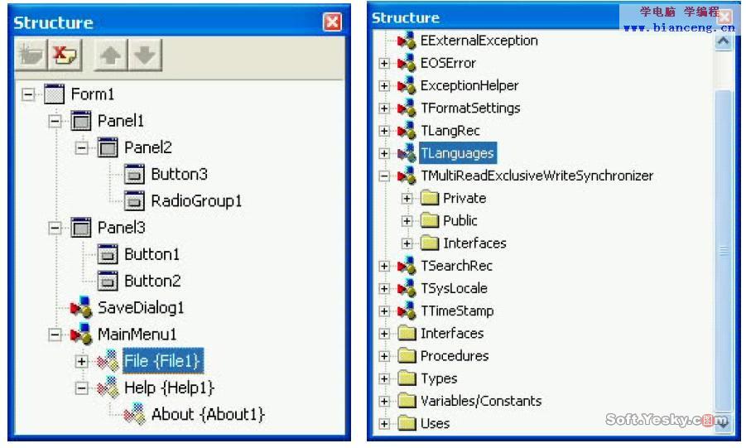The width and height of the screenshot is (746, 448).
Task: Expand the File {File1} node
Action: click(81, 361)
